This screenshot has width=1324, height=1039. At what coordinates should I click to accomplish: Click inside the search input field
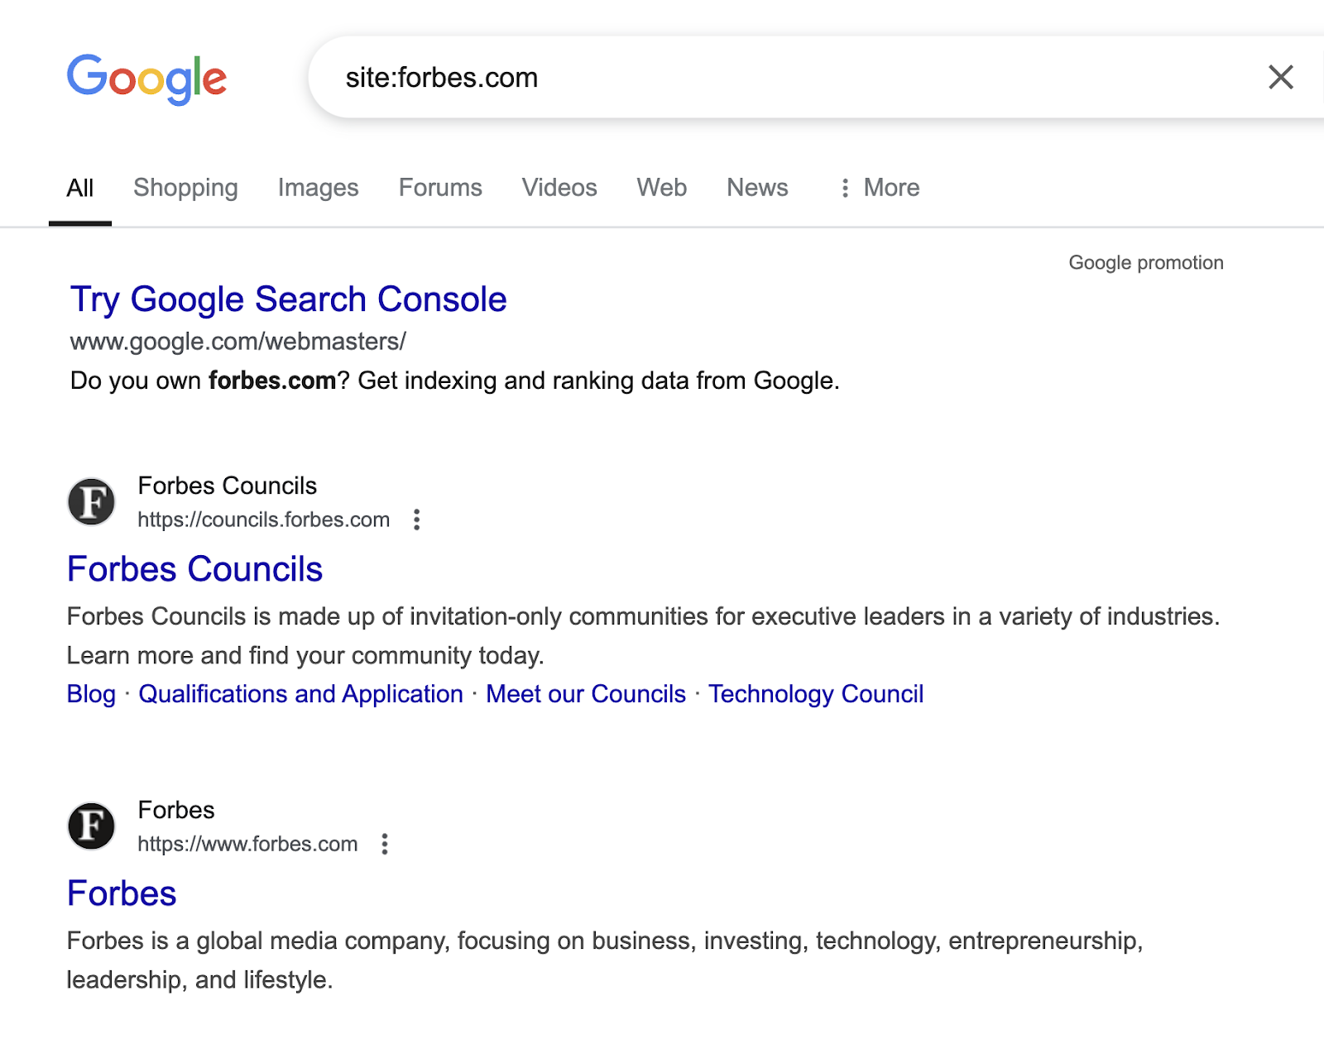(x=662, y=78)
